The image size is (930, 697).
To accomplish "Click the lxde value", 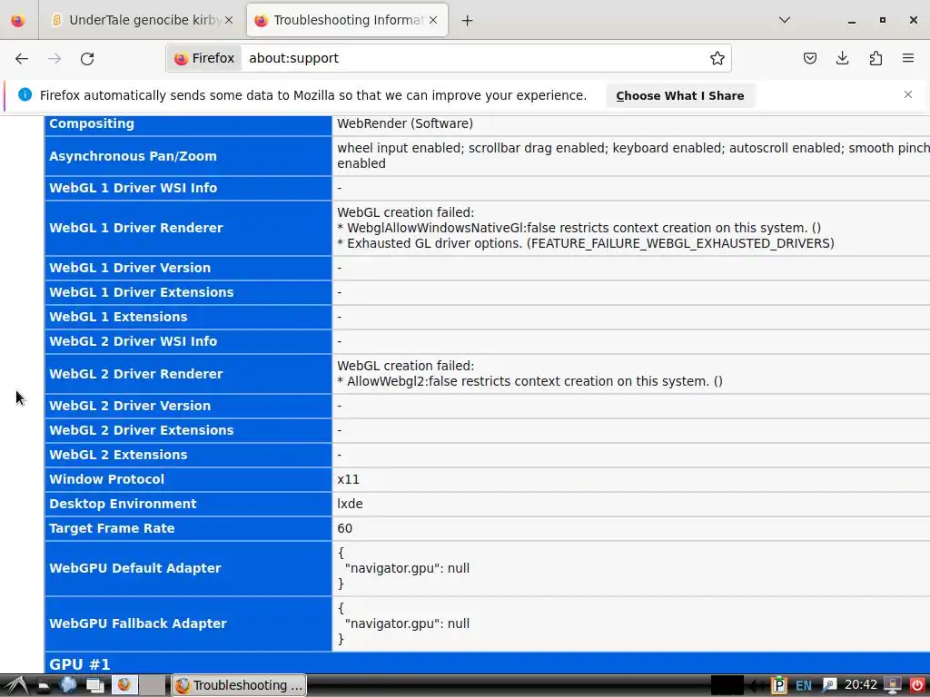I will tap(350, 504).
